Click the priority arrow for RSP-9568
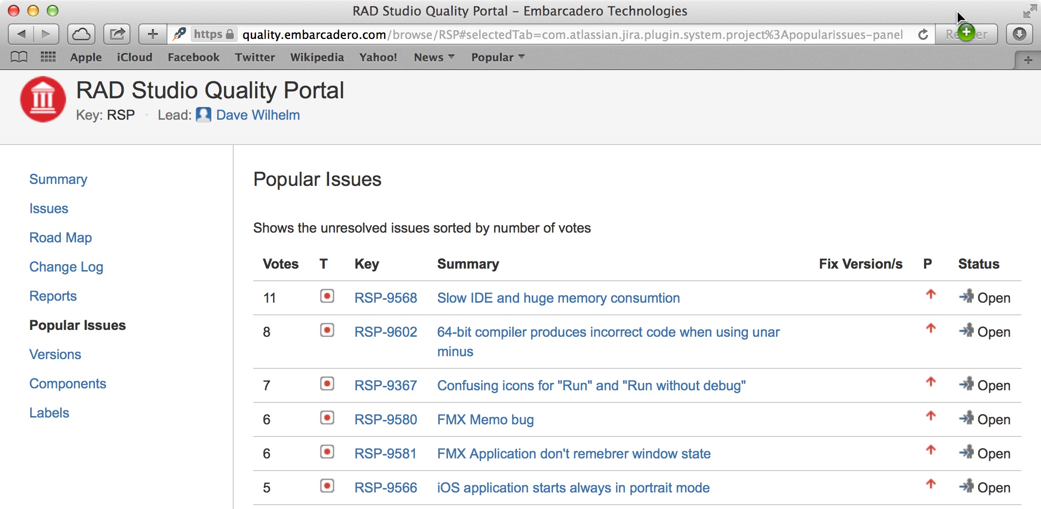The width and height of the screenshot is (1041, 509). (x=931, y=294)
